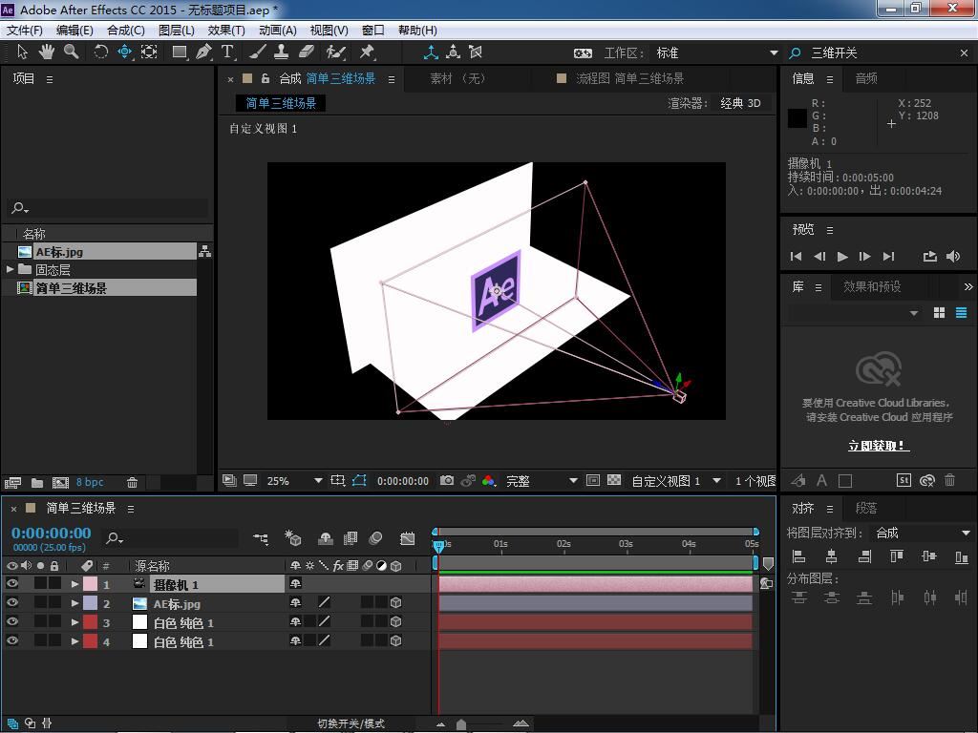This screenshot has height=733, width=978.
Task: Select the Eraser tool
Action: coord(307,52)
